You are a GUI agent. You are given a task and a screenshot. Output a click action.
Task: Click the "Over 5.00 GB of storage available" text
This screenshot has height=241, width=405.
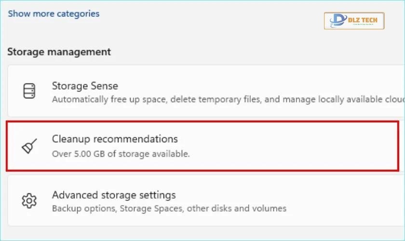121,154
